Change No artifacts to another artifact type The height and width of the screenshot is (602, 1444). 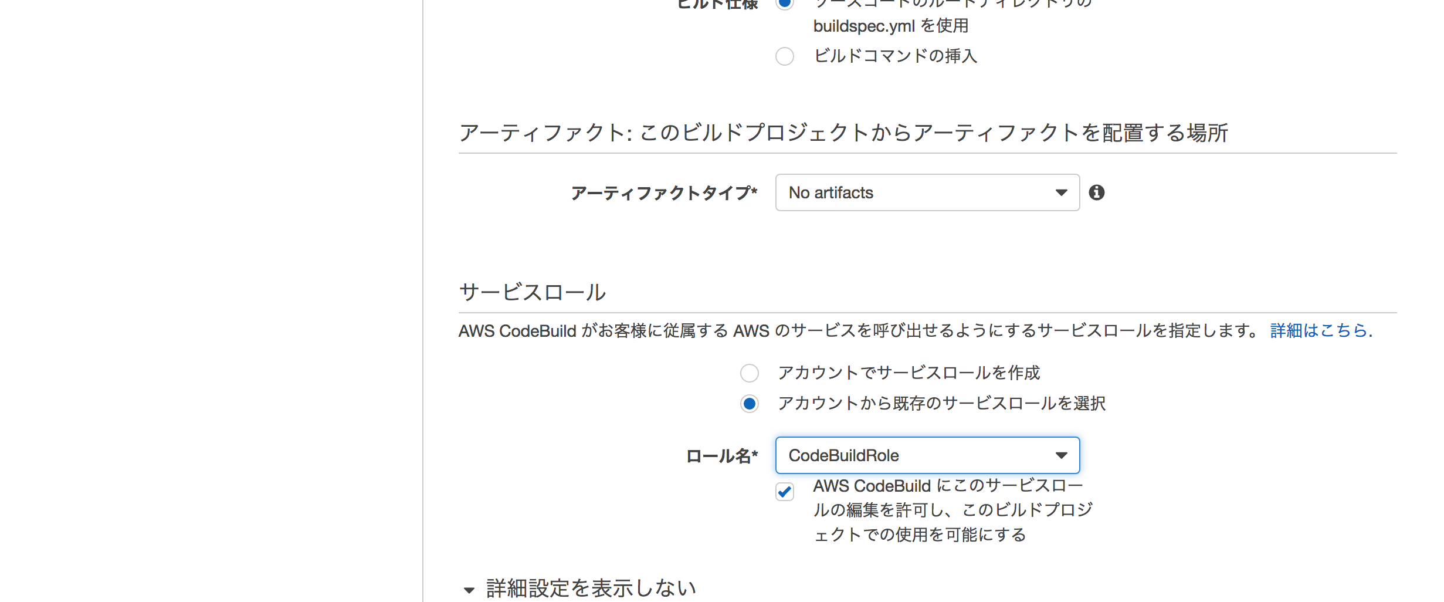[x=927, y=192]
